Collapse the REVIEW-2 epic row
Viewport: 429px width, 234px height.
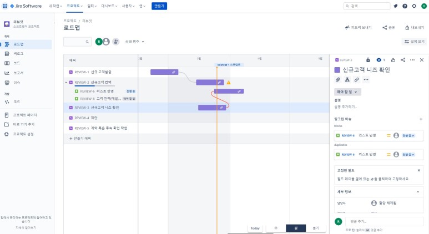coord(66,82)
